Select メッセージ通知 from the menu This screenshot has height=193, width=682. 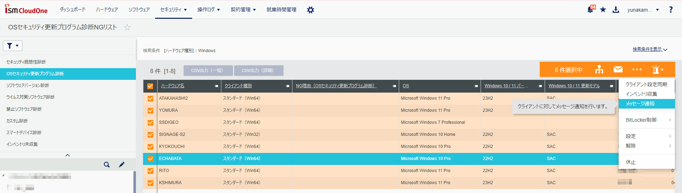tap(647, 104)
